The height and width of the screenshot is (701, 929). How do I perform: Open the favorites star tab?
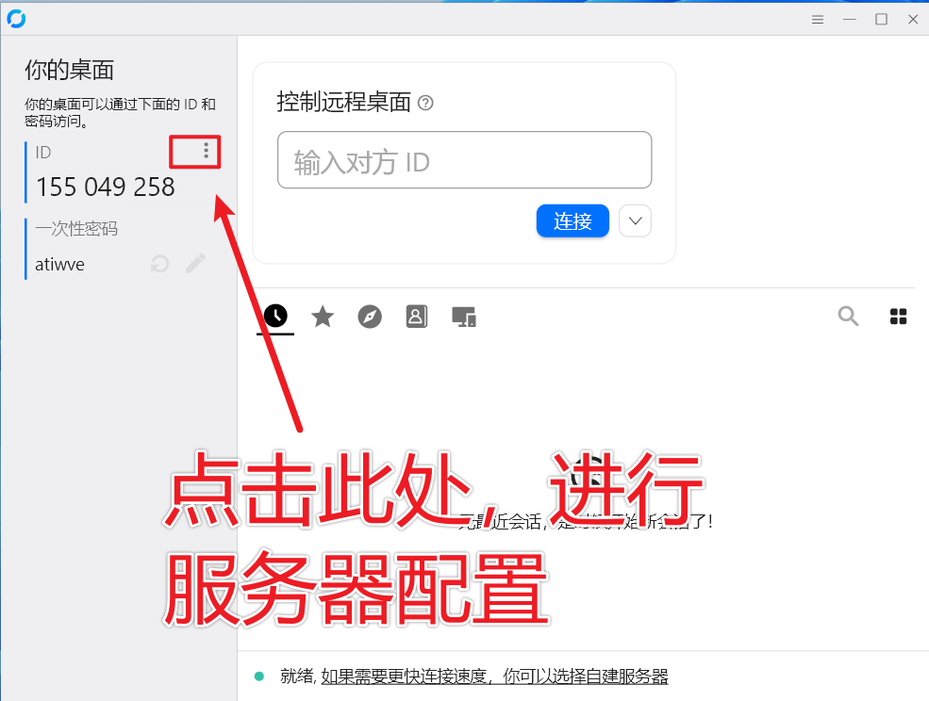click(x=323, y=317)
